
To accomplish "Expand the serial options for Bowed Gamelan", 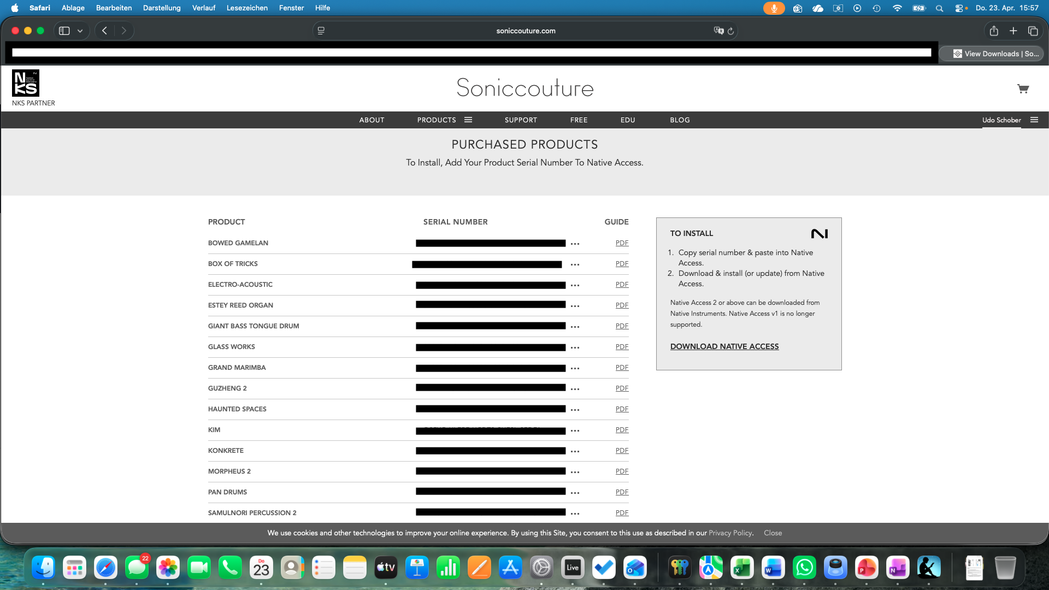I will [575, 244].
